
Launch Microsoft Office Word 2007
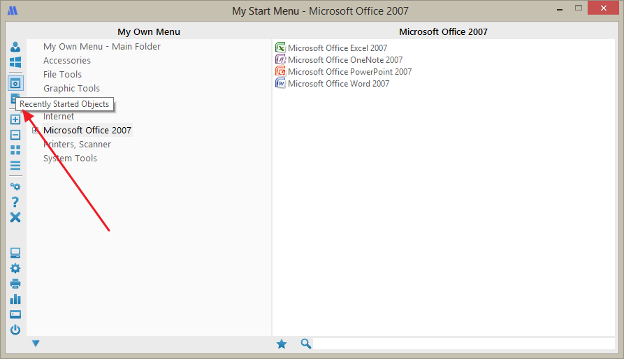[x=339, y=84]
